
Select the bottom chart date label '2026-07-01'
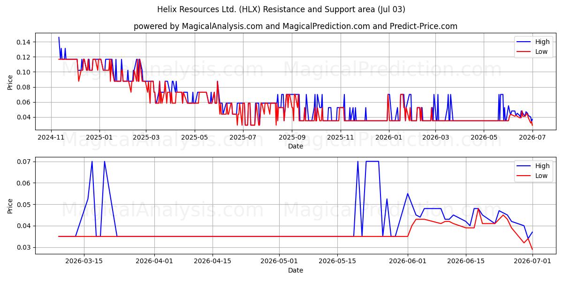click(532, 261)
